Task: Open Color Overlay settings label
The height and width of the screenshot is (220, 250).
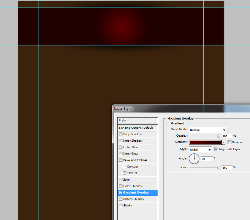Action: [132, 186]
